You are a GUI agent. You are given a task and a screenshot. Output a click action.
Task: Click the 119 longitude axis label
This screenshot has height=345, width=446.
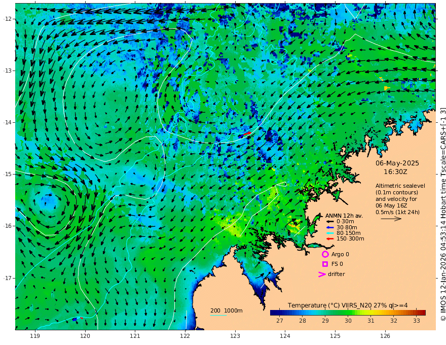click(35, 336)
